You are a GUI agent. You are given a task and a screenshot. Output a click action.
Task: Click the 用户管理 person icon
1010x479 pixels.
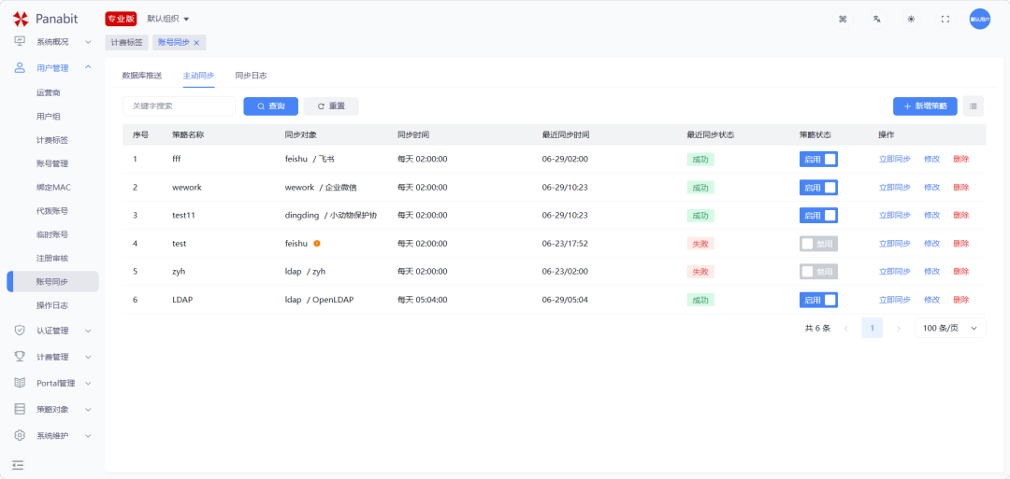coord(20,67)
